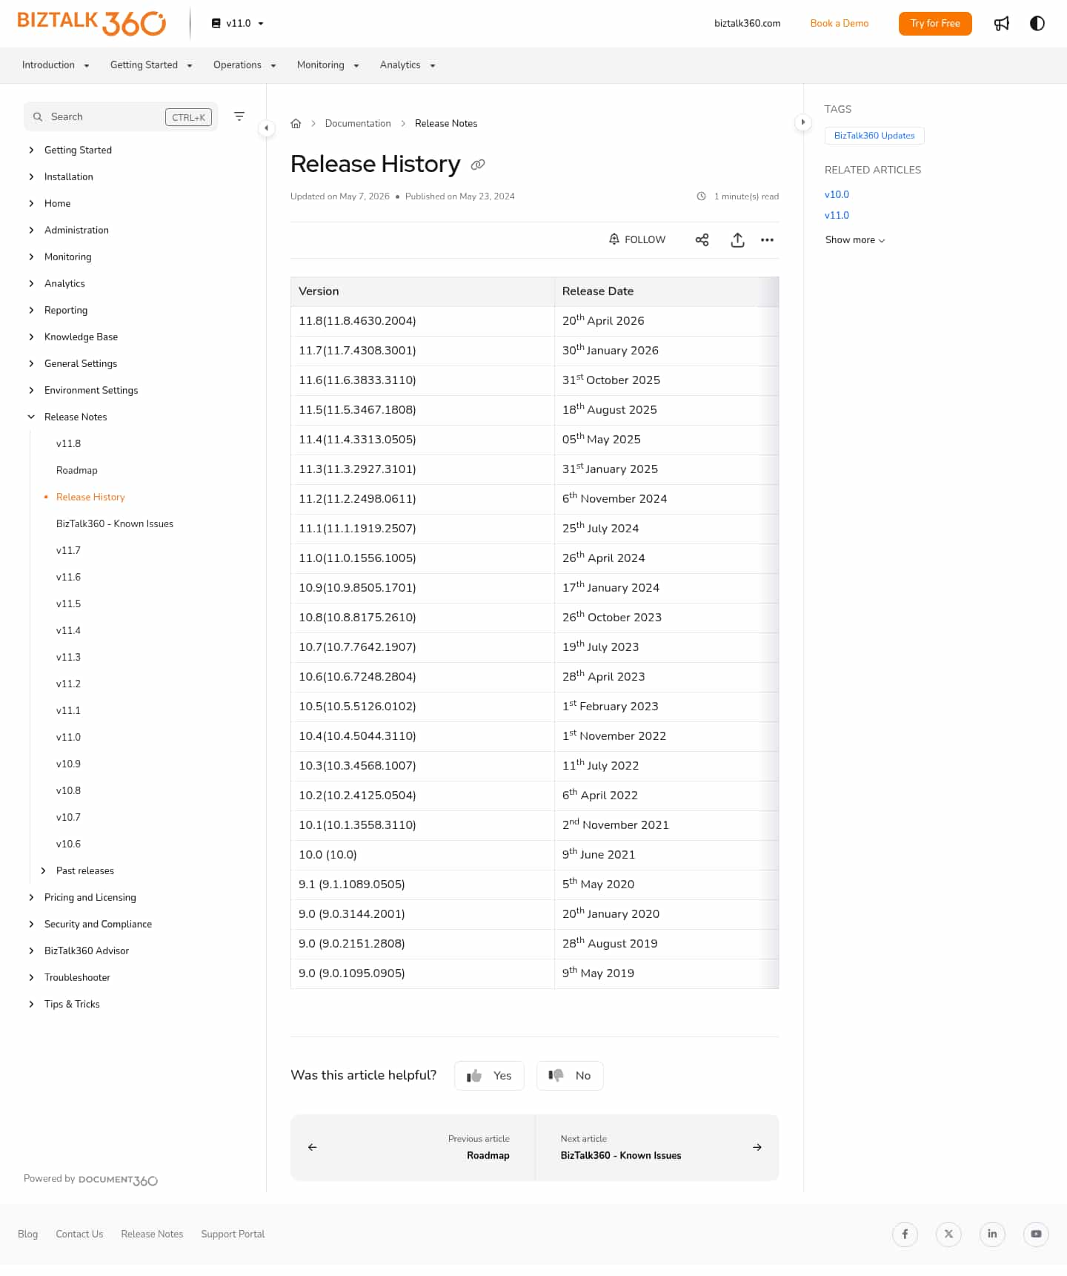Screen dimensions: 1067x1276
Task: Visit biztalk360.com link
Action: click(x=747, y=24)
